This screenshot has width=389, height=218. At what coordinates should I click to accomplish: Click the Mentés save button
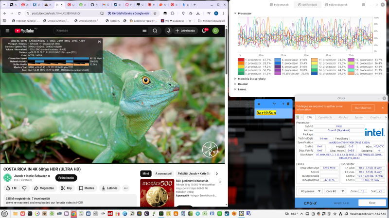pos(87,188)
